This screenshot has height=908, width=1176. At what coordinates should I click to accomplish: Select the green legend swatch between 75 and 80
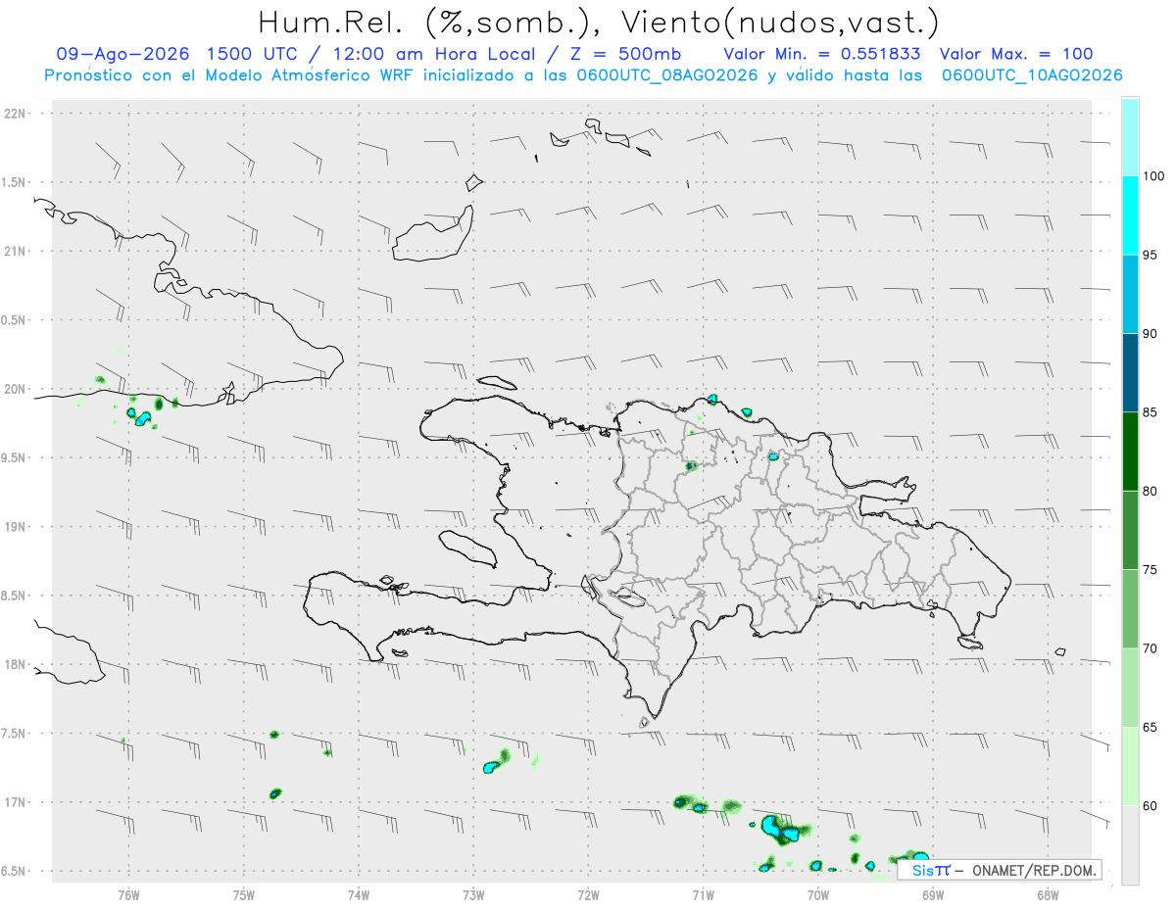tap(1130, 530)
